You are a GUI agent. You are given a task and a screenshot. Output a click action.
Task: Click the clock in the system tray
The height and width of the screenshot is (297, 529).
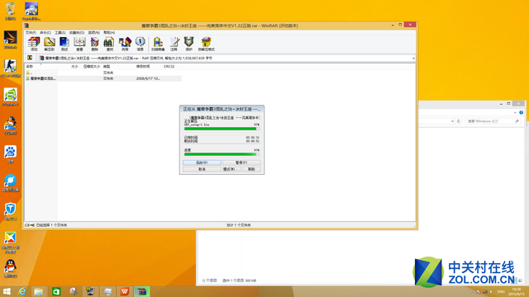point(517,291)
